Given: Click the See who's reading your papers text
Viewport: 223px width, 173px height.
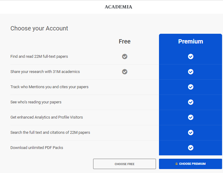Looking at the screenshot, I should pyautogui.click(x=36, y=102).
